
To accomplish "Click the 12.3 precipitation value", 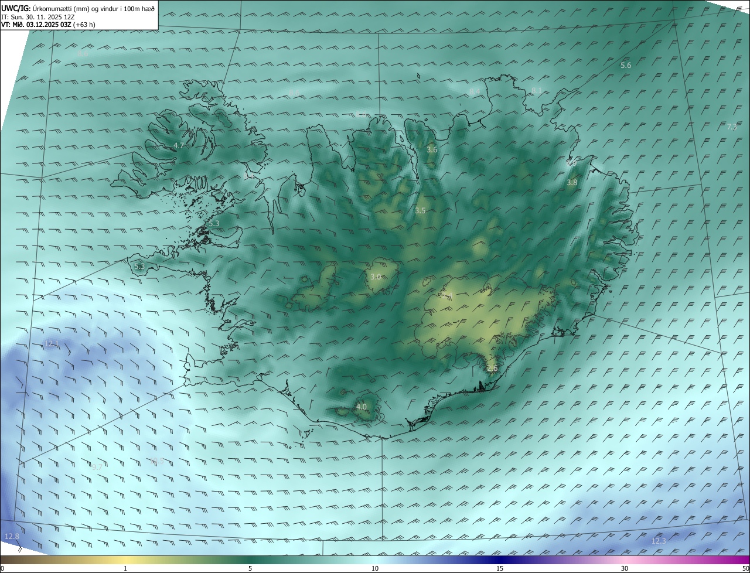I will pos(659,541).
